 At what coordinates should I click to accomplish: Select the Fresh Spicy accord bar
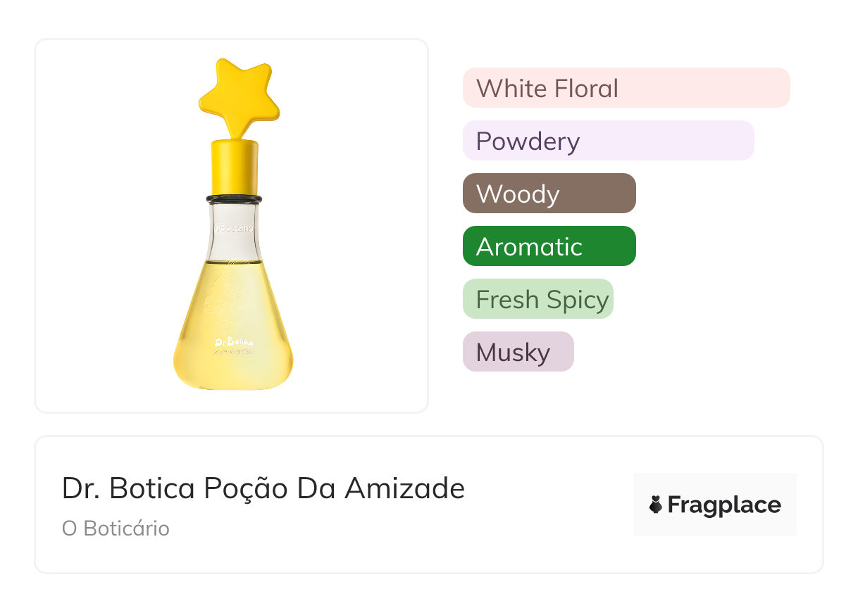(537, 299)
